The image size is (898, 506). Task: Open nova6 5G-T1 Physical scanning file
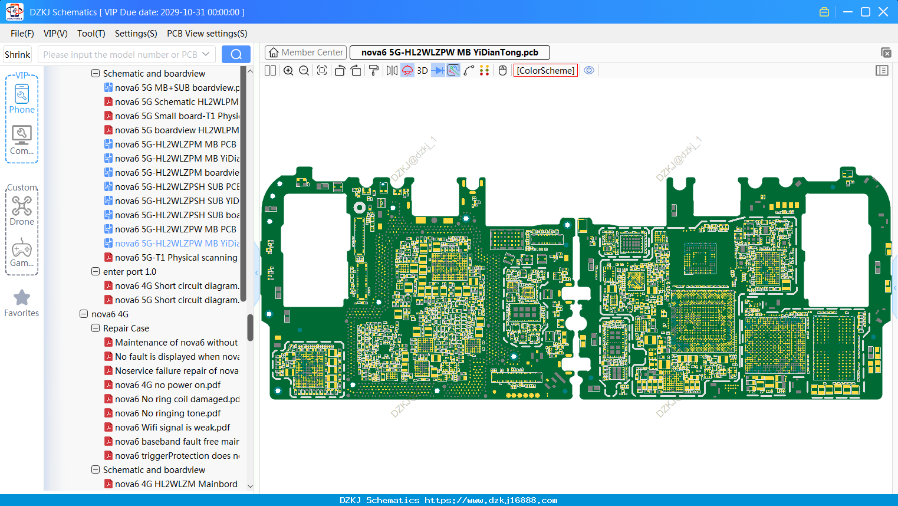tap(171, 258)
